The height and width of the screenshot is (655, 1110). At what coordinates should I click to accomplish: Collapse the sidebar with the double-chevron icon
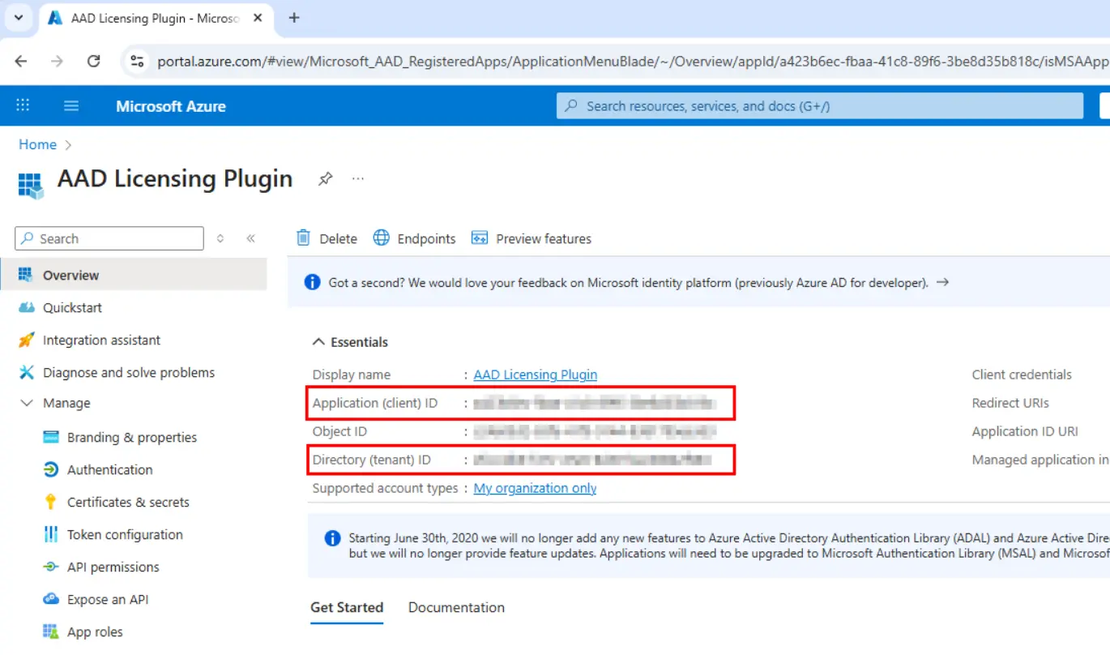251,238
